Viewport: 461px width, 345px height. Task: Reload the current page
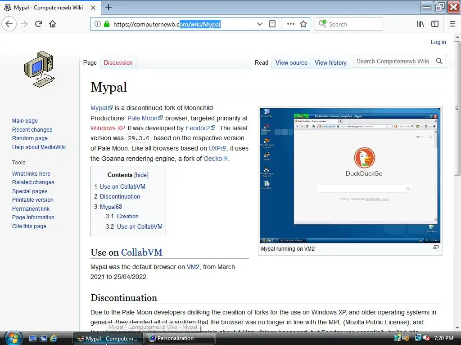tap(38, 24)
